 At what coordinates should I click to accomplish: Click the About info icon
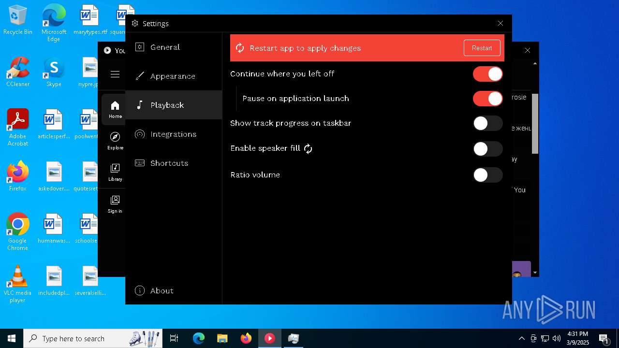point(140,290)
